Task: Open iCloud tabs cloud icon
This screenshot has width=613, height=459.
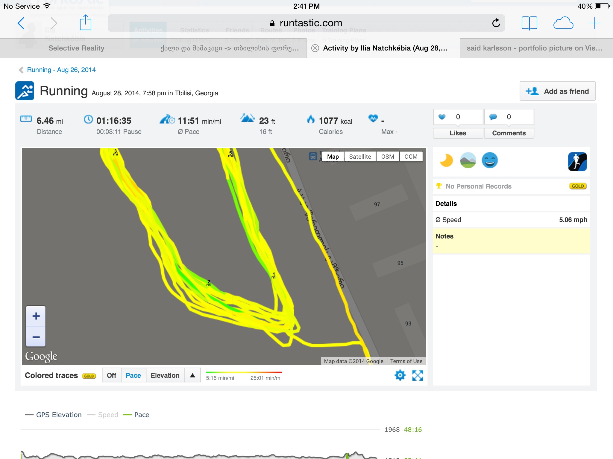Action: coord(563,23)
